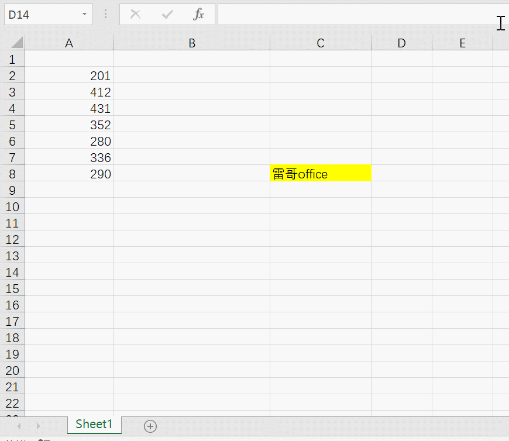Open the Name Box dropdown arrow
The width and height of the screenshot is (509, 441).
[84, 14]
